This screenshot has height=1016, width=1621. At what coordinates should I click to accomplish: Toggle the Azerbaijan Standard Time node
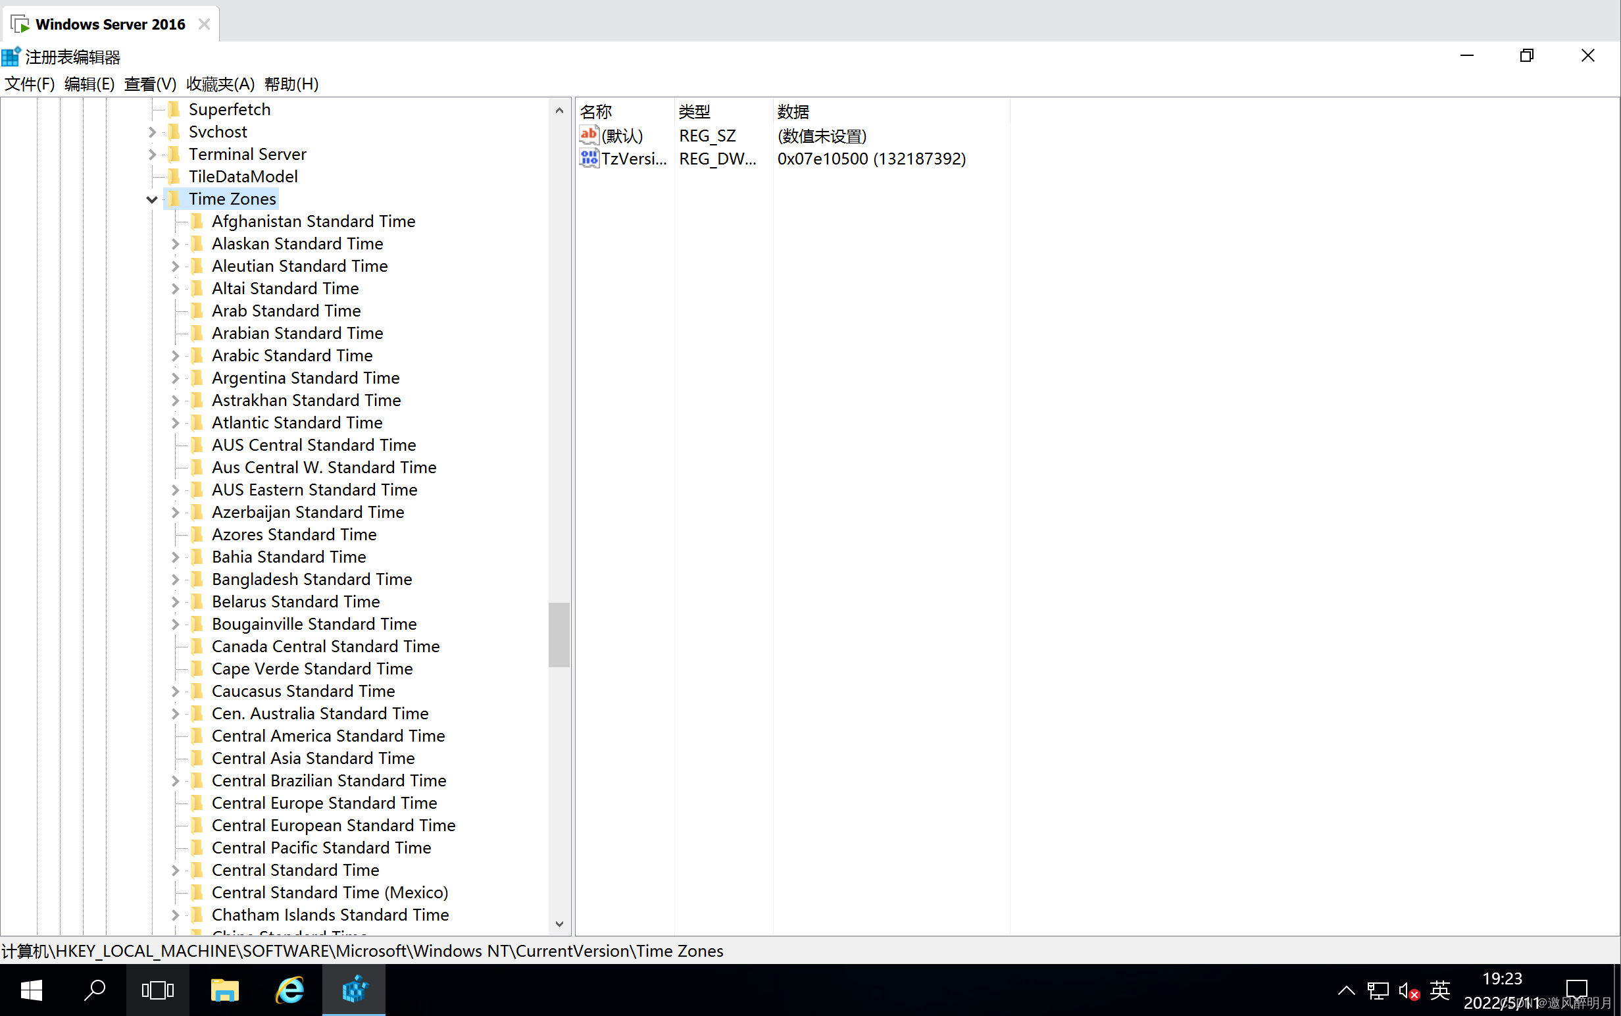(173, 511)
